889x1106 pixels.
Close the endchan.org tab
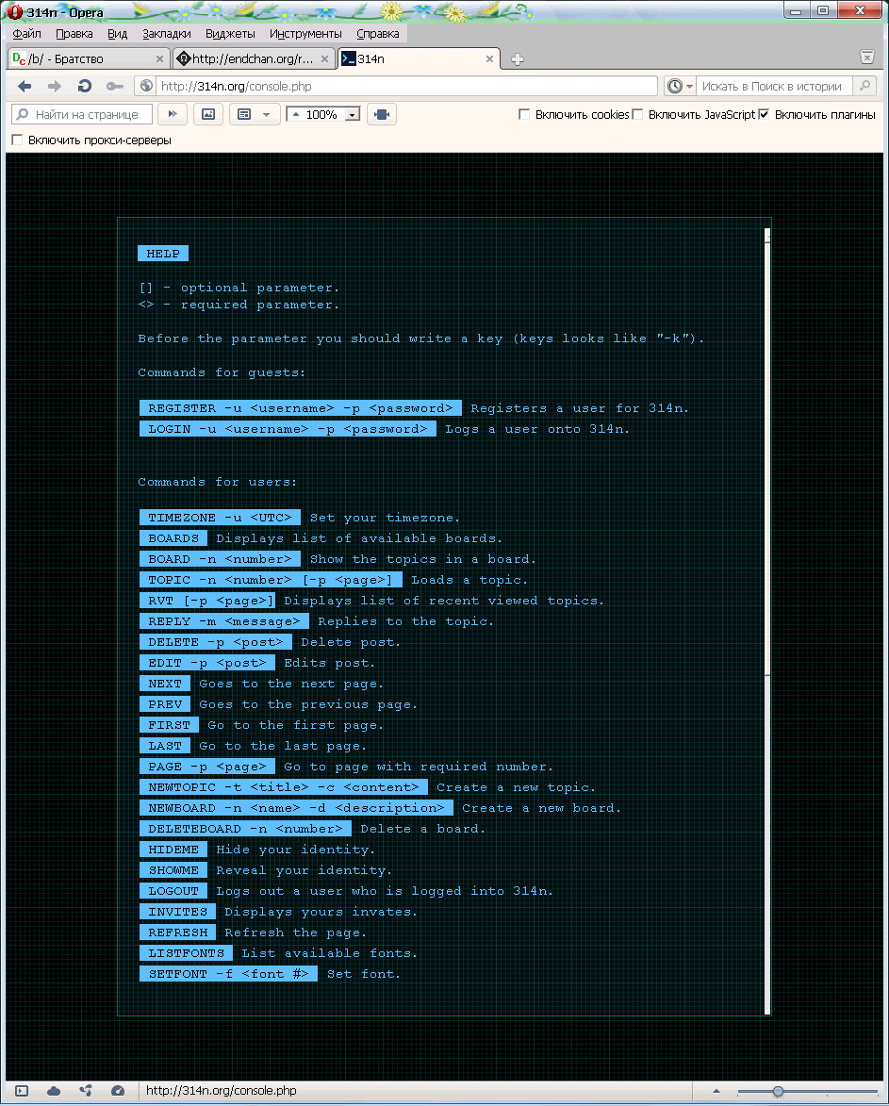[324, 59]
